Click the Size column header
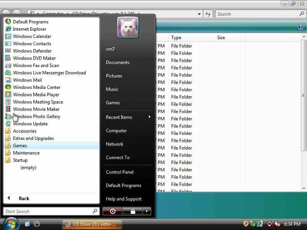This screenshot has width=307, height=230. pos(230,38)
